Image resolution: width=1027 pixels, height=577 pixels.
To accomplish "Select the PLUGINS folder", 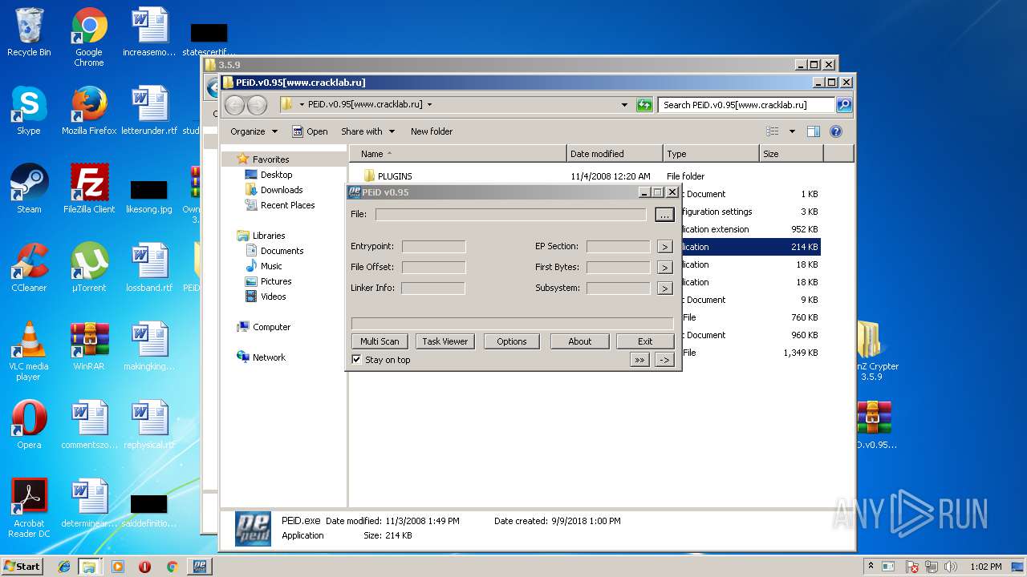I will pyautogui.click(x=395, y=176).
